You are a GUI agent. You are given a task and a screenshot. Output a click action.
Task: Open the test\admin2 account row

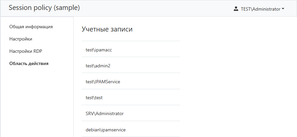point(98,66)
